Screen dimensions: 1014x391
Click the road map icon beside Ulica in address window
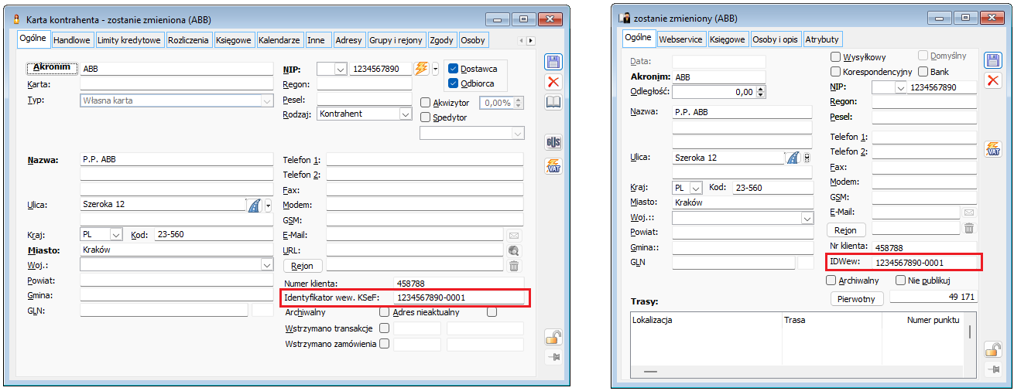793,157
